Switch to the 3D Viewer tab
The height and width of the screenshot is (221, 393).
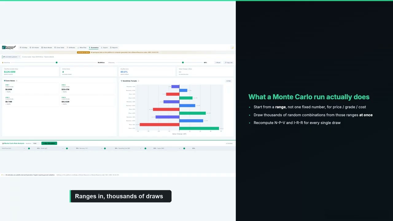[35, 48]
